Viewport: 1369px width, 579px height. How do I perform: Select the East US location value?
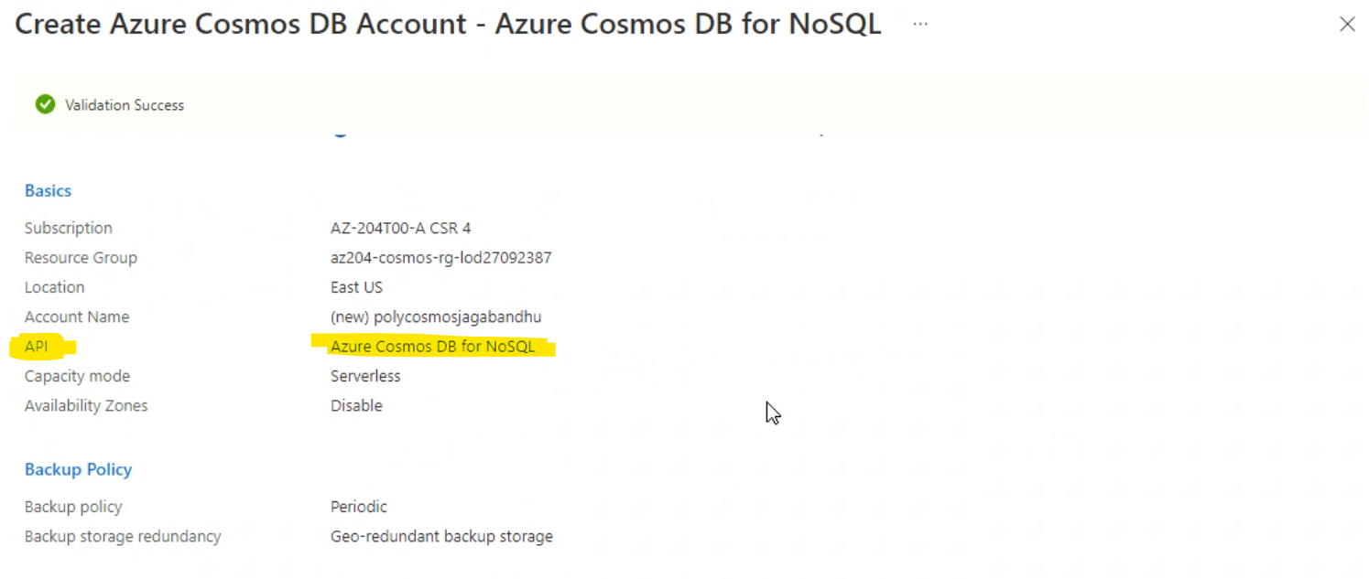tap(356, 286)
